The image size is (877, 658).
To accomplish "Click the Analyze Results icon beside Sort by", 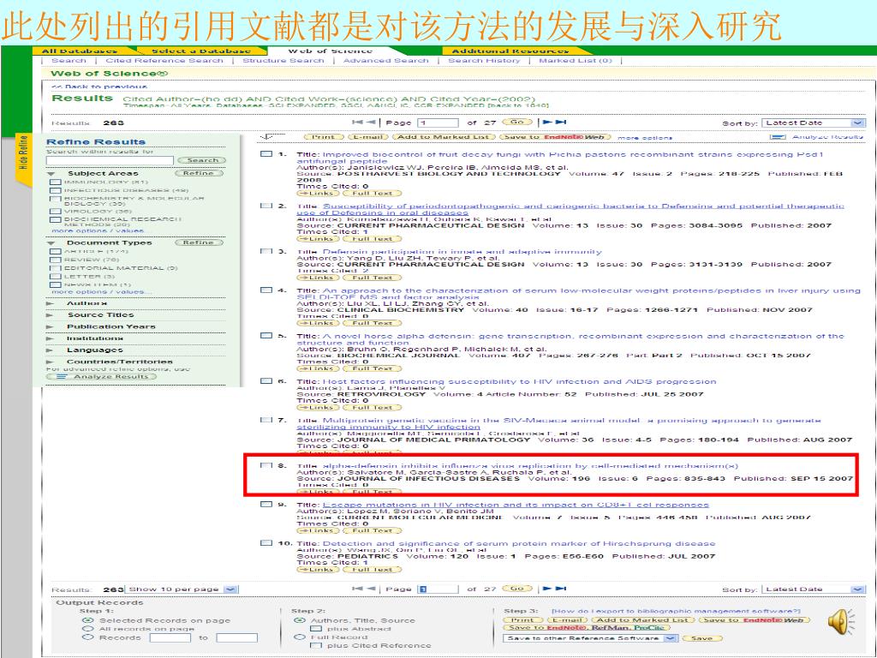I will click(x=778, y=137).
